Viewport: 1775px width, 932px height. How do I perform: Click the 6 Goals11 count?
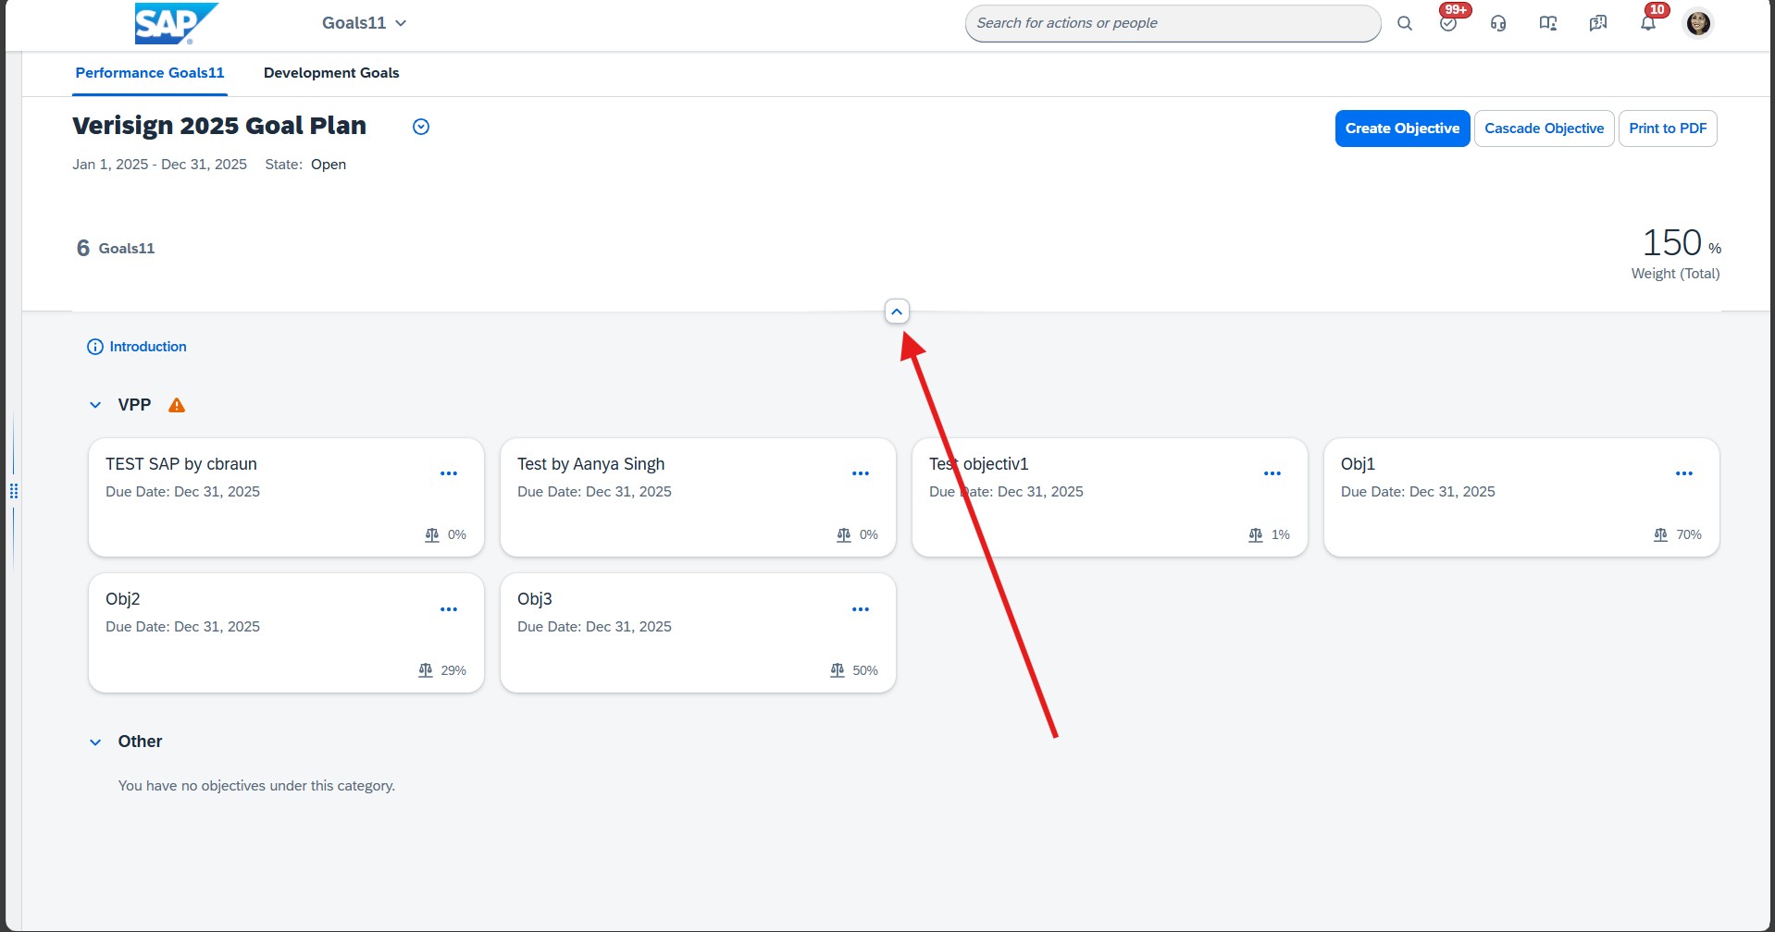coord(116,248)
